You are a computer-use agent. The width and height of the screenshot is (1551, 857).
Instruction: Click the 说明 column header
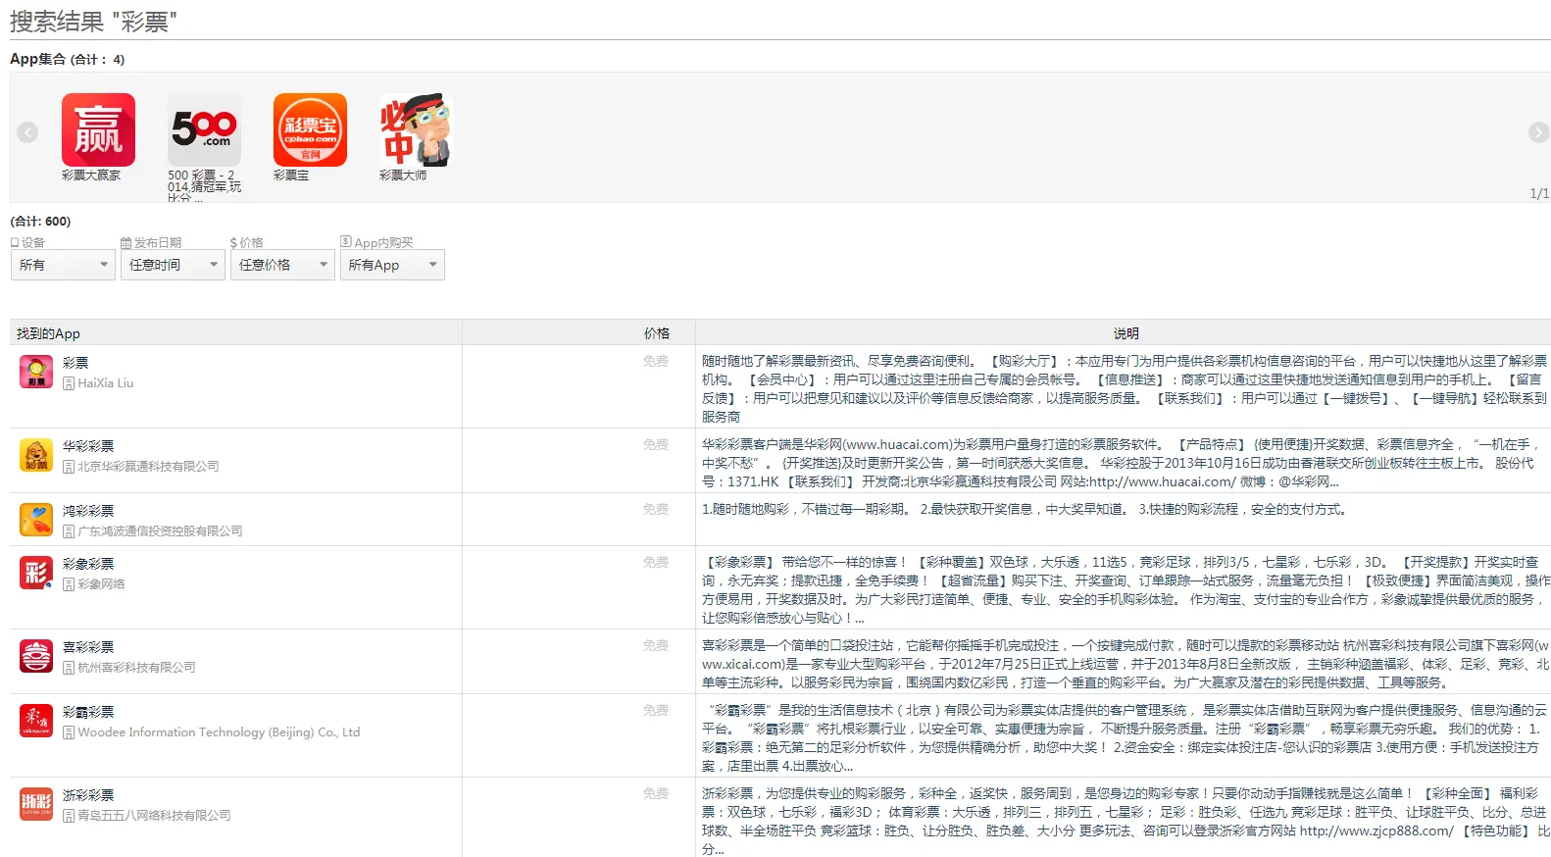click(1126, 333)
